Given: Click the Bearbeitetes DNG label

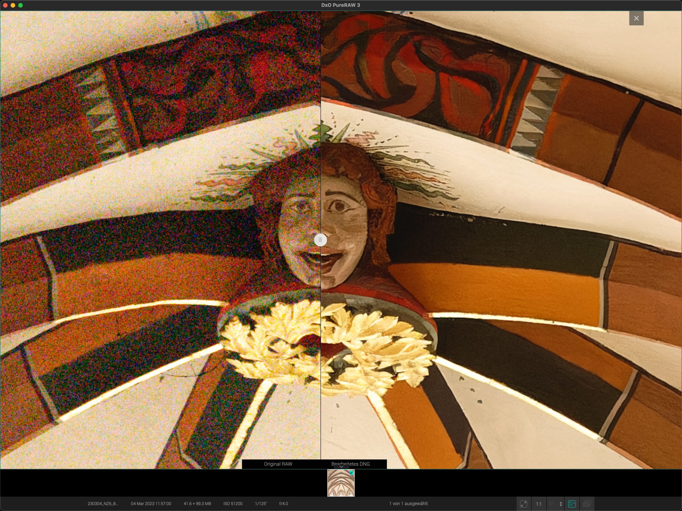Looking at the screenshot, I should 350,464.
